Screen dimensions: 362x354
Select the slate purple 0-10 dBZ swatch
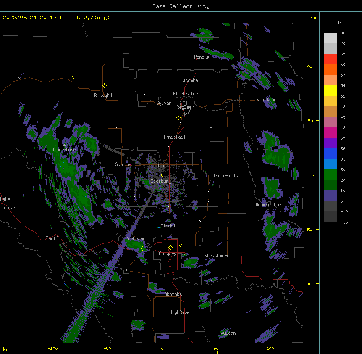pos(330,196)
